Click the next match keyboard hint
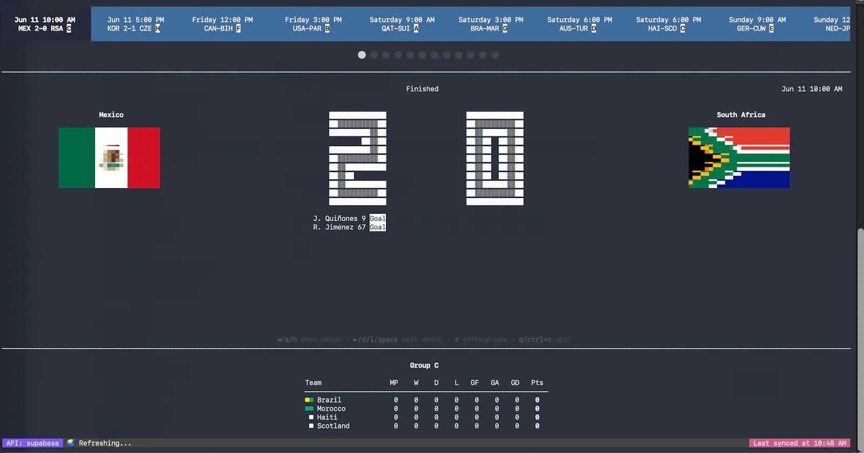This screenshot has height=453, width=864. (398, 340)
